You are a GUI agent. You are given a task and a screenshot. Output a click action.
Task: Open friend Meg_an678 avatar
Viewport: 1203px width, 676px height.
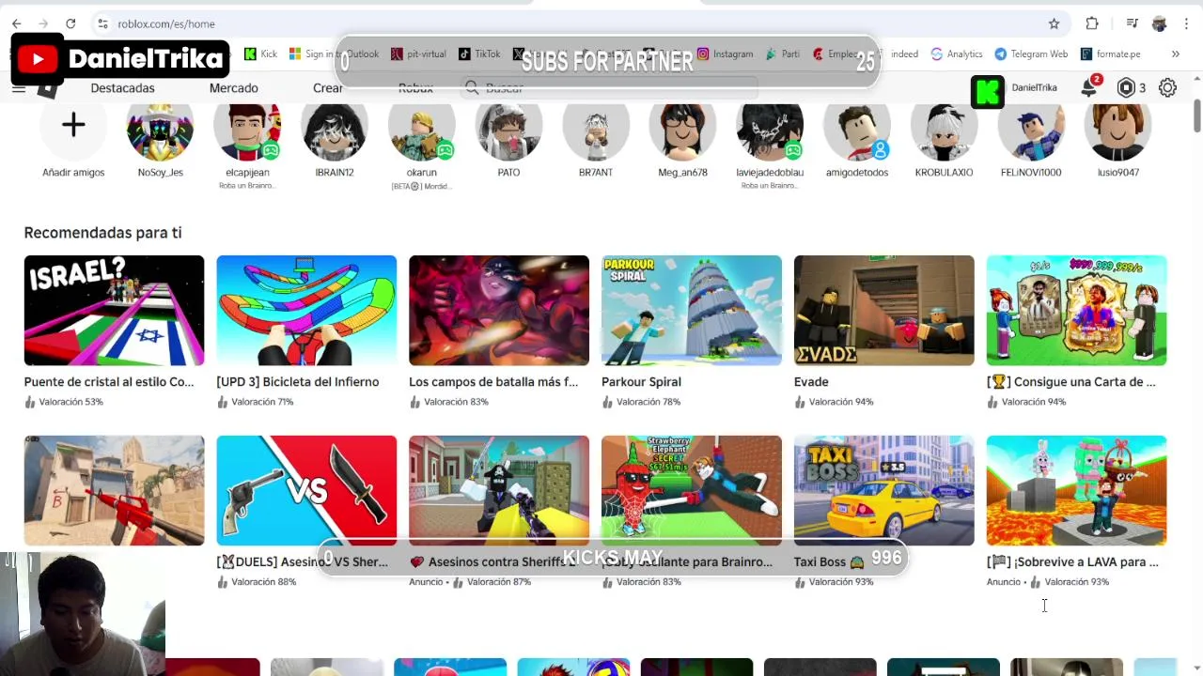point(682,128)
